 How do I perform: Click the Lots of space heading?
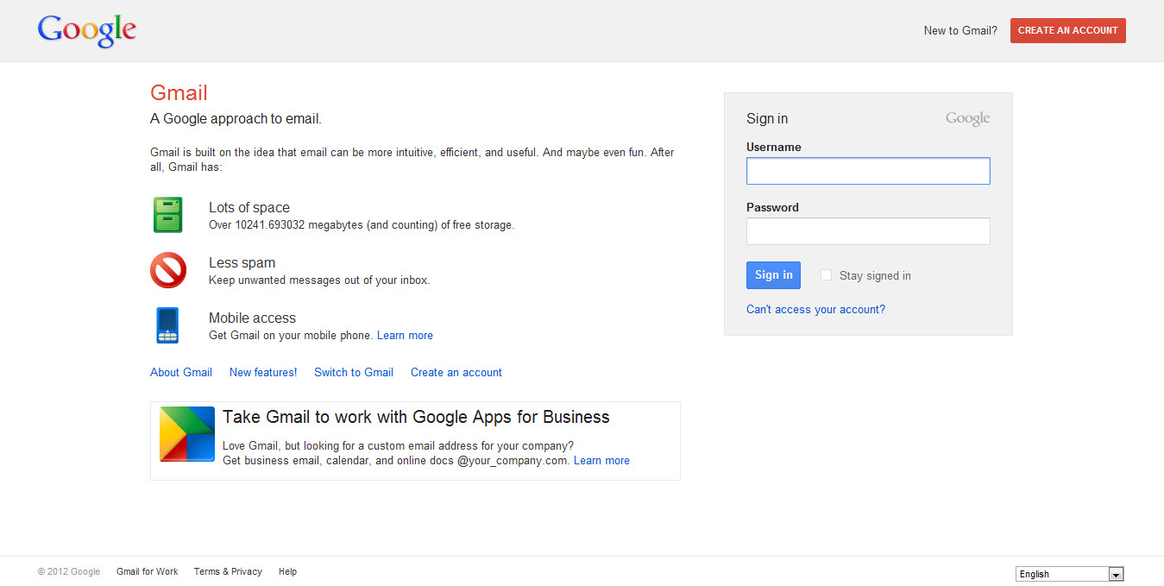pyautogui.click(x=249, y=207)
